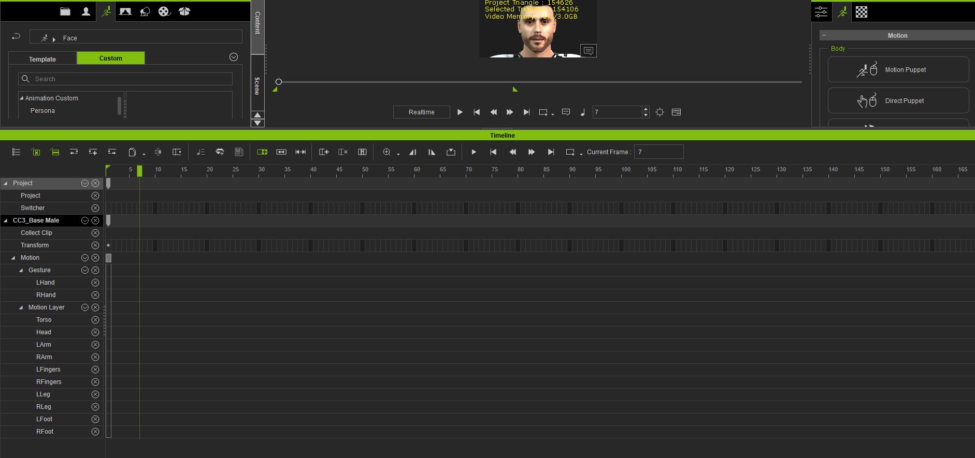Screen dimensions: 975x458
Task: Toggle the circle-x on RFoot track
Action: (x=95, y=432)
